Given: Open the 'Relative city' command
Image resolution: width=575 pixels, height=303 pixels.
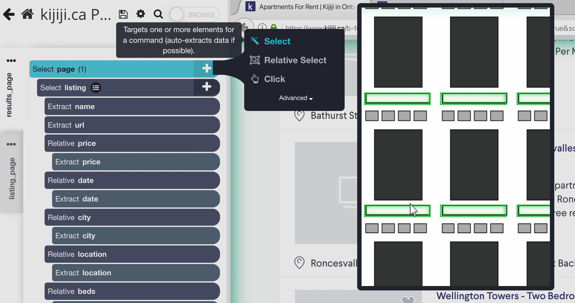Looking at the screenshot, I should 132,218.
